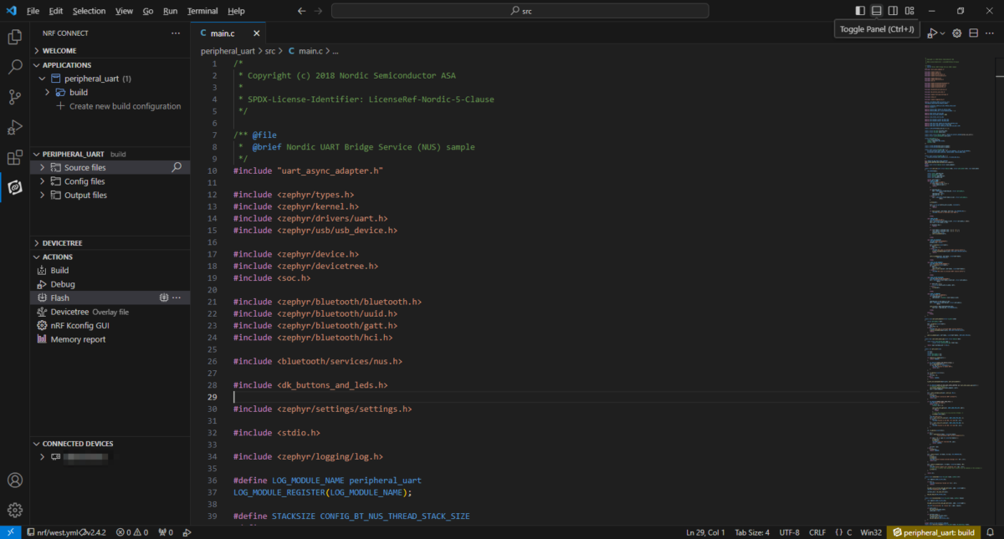1004x539 pixels.
Task: Open editor more actions ellipsis menu
Action: [x=991, y=33]
